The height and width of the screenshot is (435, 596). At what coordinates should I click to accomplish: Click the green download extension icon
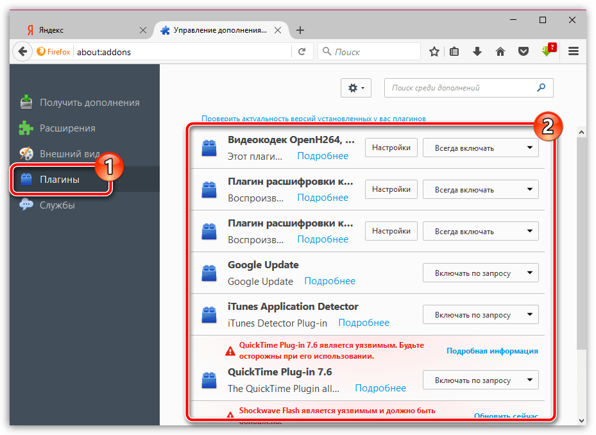[548, 50]
